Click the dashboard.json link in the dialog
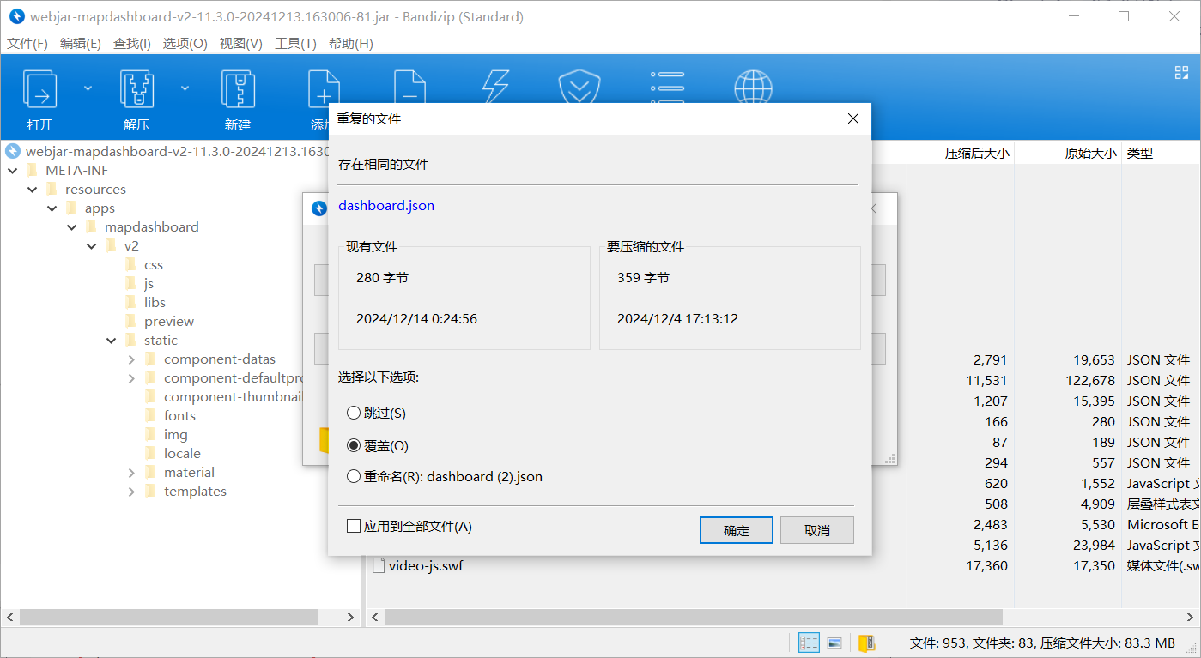 click(x=386, y=205)
